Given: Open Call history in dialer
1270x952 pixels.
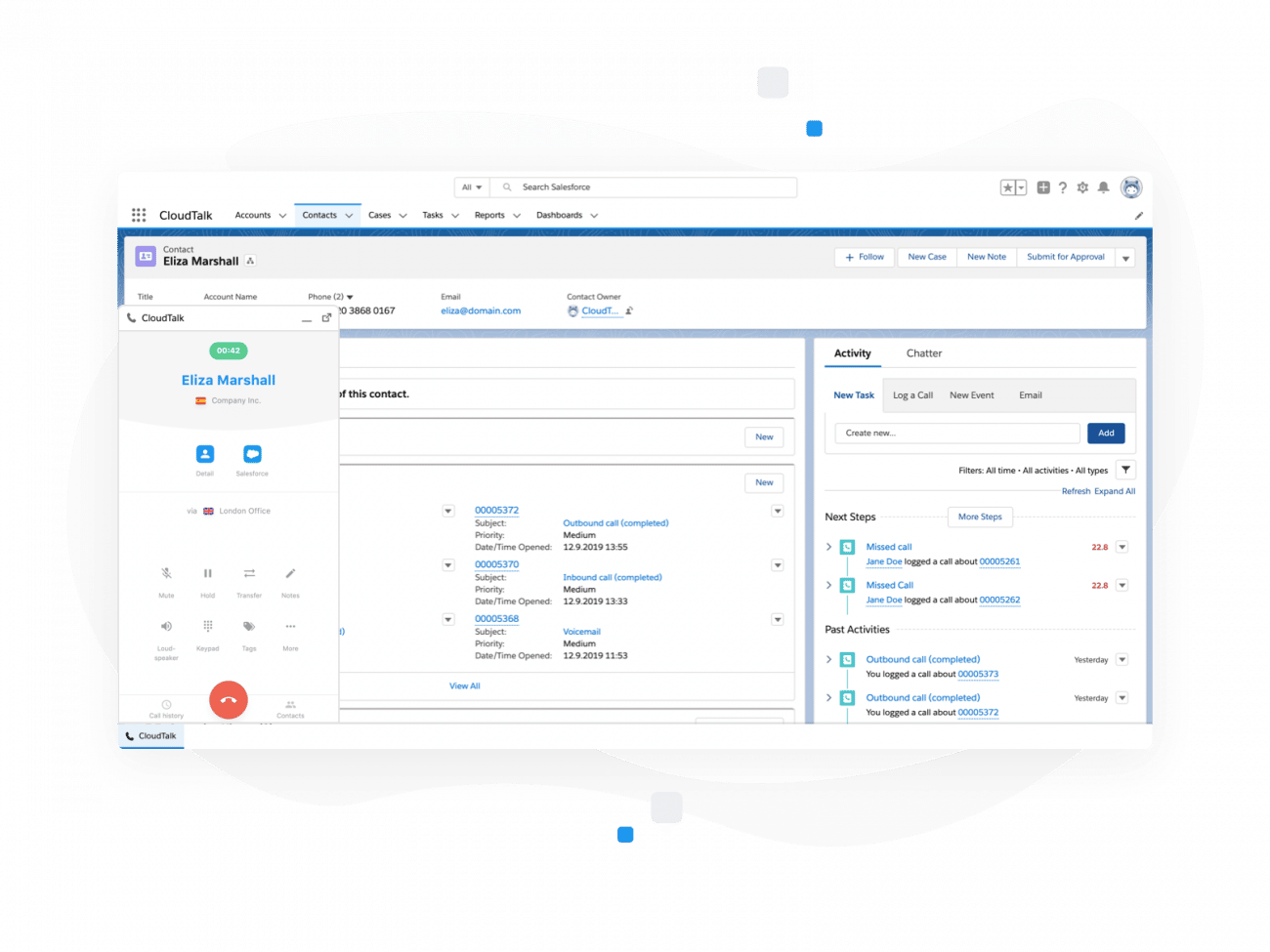Looking at the screenshot, I should pos(166,709).
